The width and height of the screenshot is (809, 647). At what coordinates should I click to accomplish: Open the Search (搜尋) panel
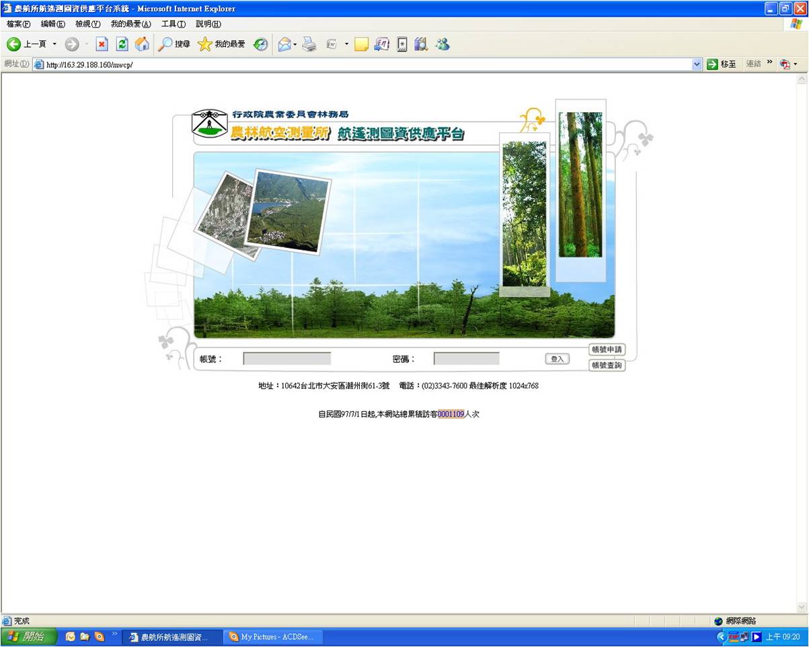(174, 44)
